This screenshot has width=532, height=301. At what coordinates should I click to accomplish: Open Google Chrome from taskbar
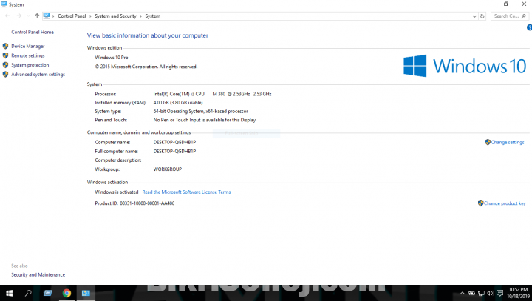pyautogui.click(x=66, y=293)
